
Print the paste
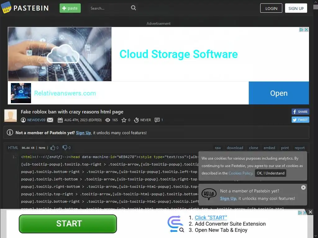285,148
